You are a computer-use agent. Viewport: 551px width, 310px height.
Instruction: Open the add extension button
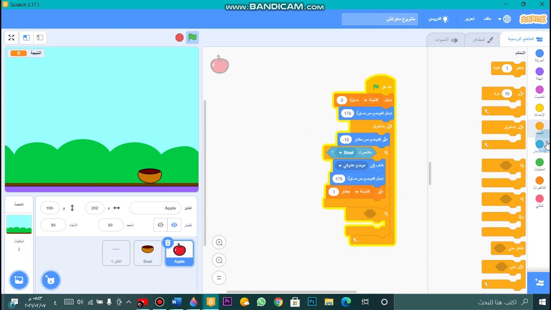(539, 282)
